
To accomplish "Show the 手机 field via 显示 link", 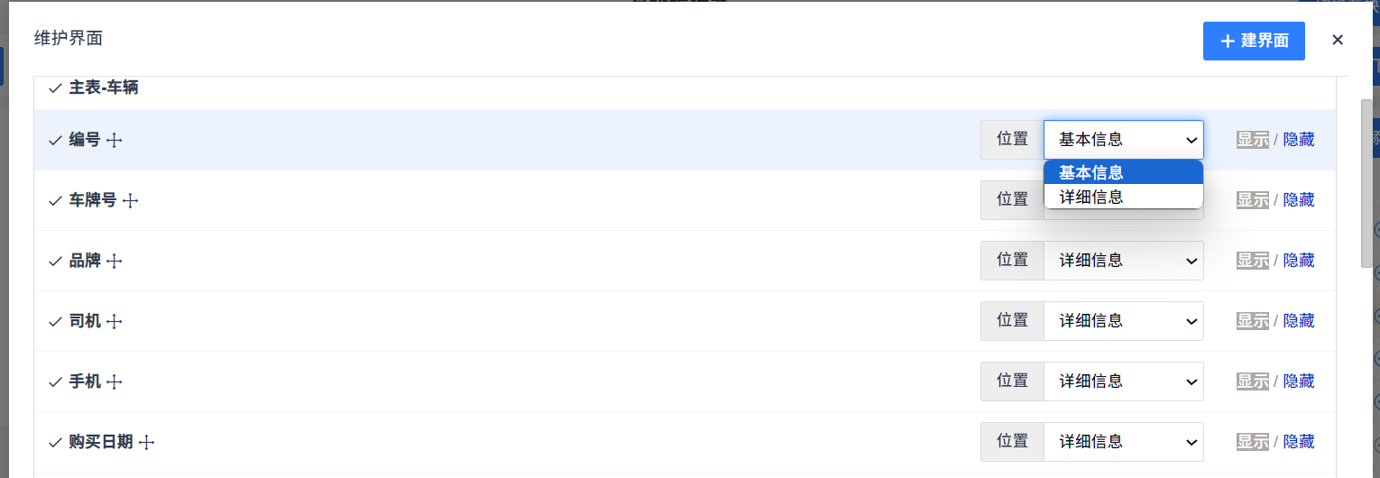I will coord(1252,381).
